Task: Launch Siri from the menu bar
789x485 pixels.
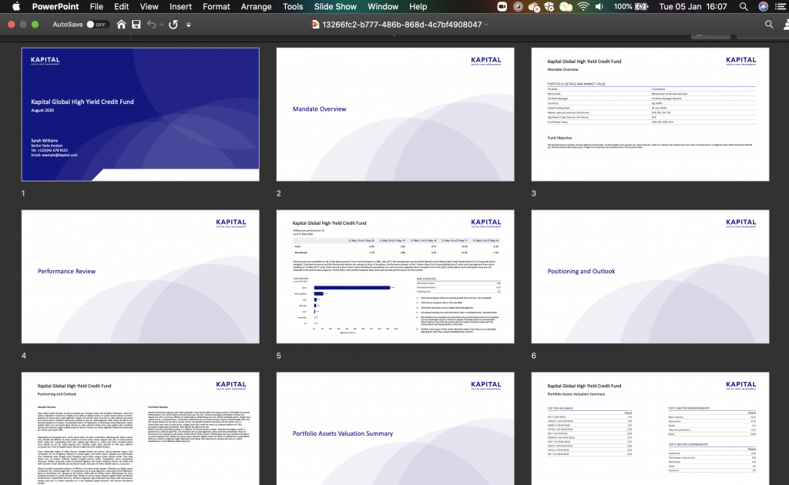Action: point(764,6)
